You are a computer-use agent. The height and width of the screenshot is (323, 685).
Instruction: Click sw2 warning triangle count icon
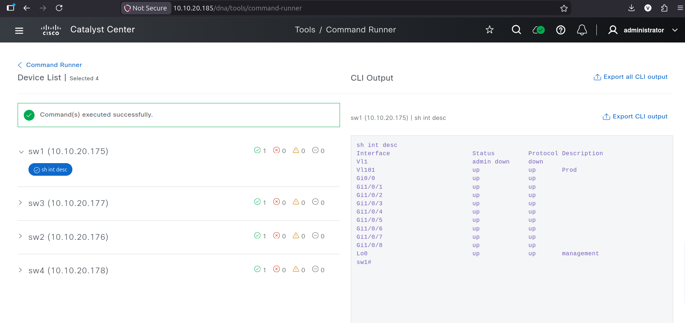pyautogui.click(x=296, y=235)
